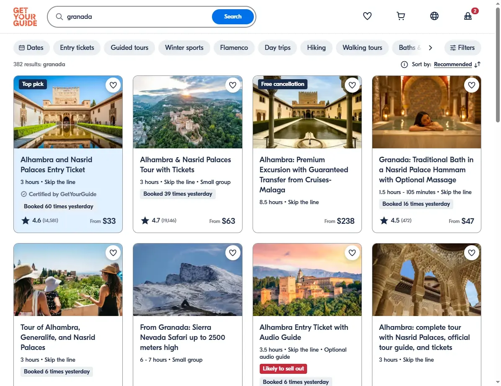Open the GetYourGuide logo homepage
This screenshot has width=501, height=386.
click(25, 17)
